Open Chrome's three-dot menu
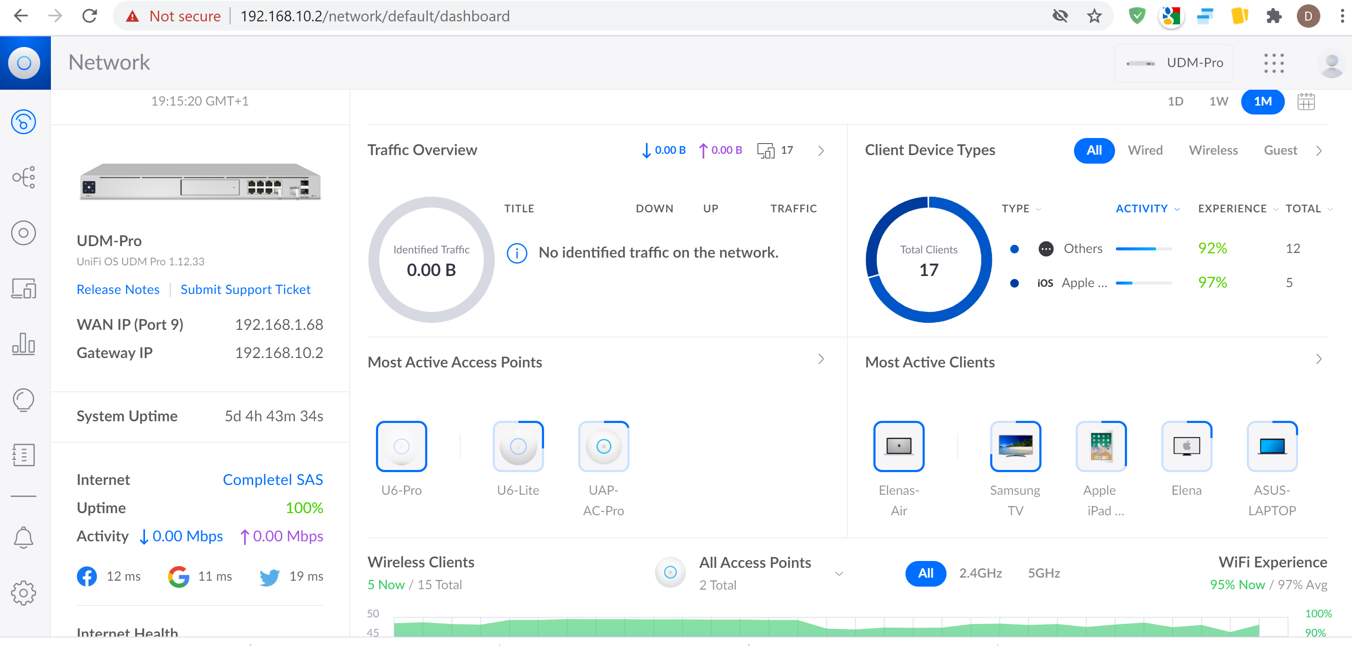The width and height of the screenshot is (1352, 646). (1341, 16)
